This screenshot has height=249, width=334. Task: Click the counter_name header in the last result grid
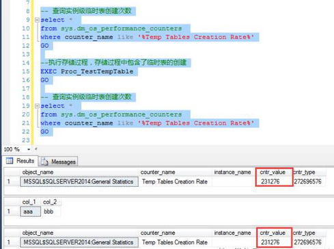tap(175, 233)
